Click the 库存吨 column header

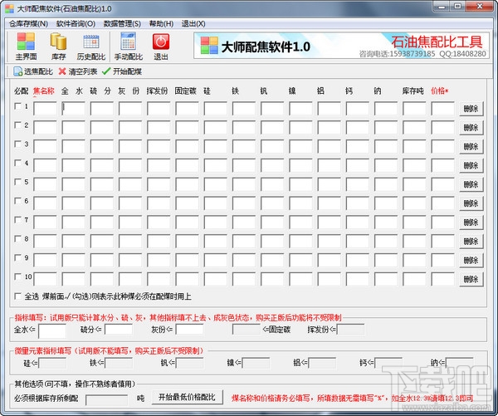click(413, 91)
